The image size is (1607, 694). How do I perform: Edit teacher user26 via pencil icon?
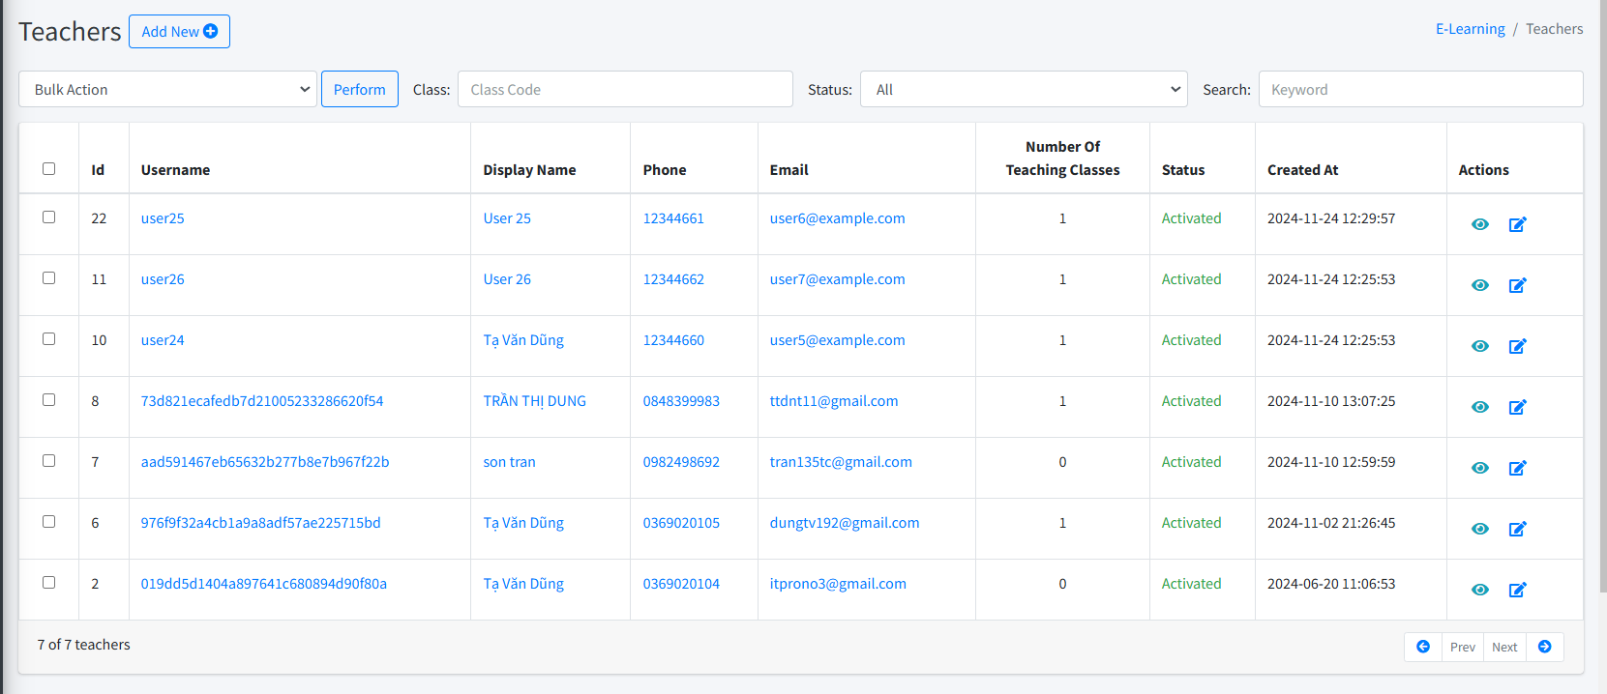pos(1517,285)
